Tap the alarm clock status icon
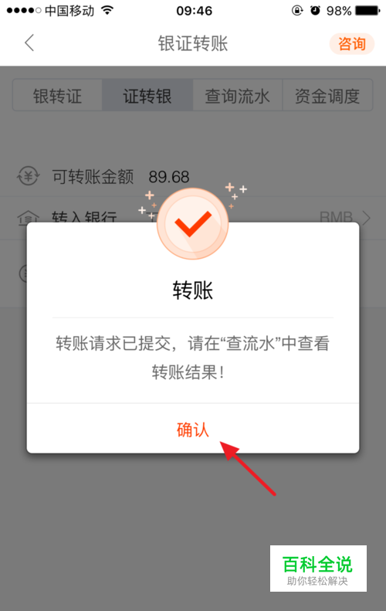Image resolution: width=386 pixels, height=611 pixels. (315, 11)
